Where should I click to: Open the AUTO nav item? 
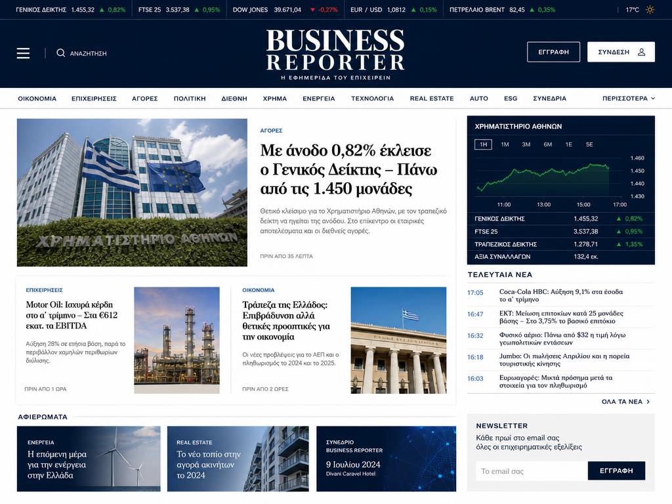(478, 98)
